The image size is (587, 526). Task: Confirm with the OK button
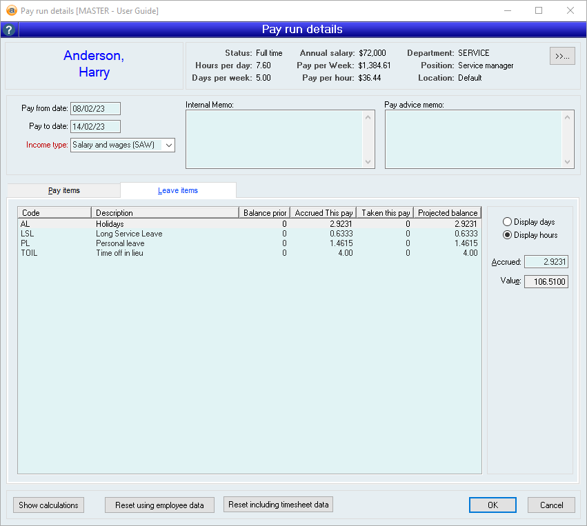[x=493, y=505]
